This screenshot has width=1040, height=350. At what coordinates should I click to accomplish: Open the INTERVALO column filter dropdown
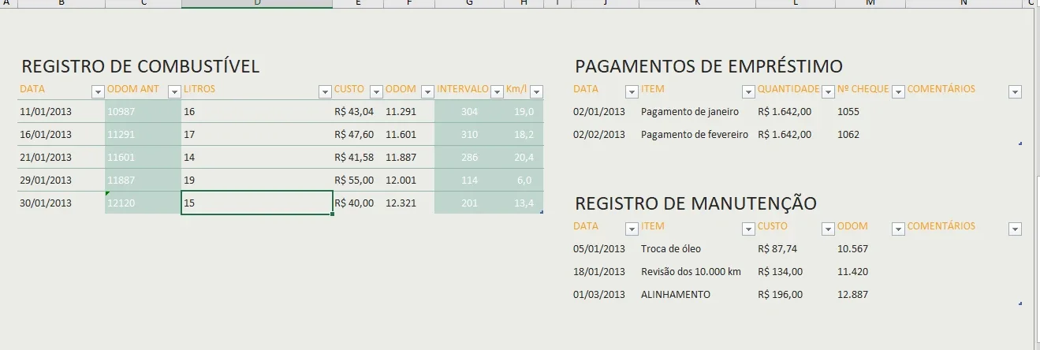497,92
